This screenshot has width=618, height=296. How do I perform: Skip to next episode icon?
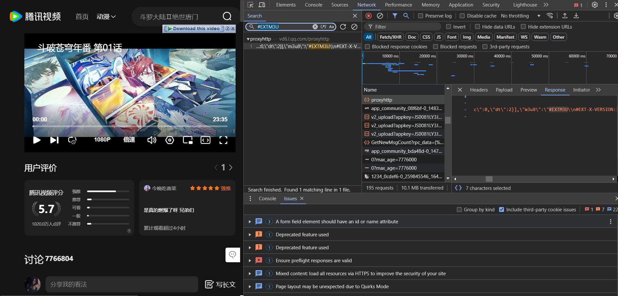54,140
